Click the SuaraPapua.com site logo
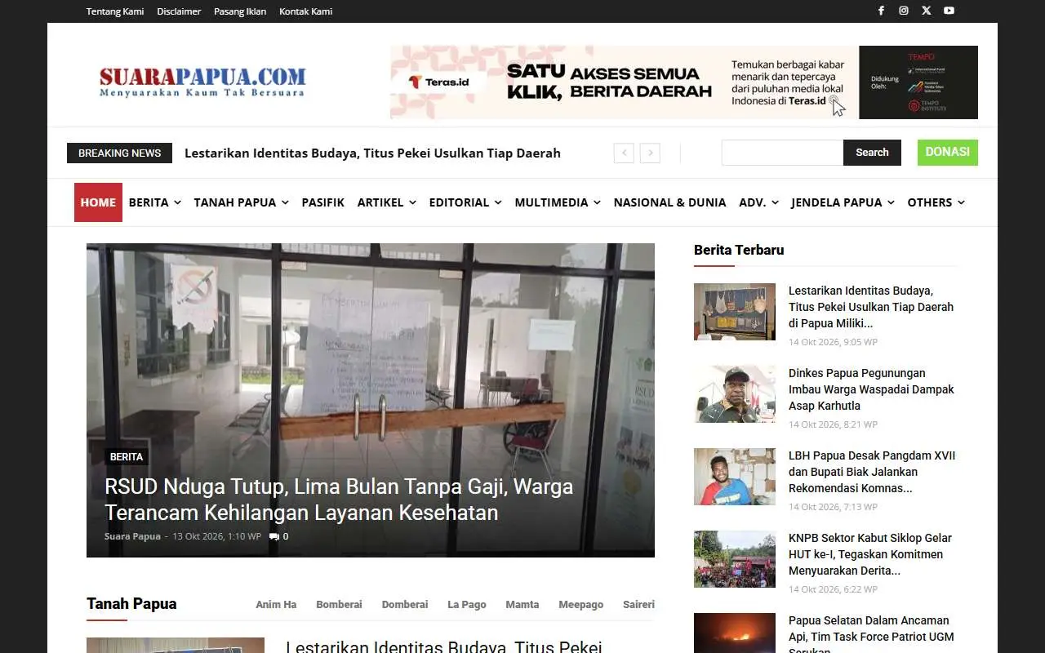1045x653 pixels. point(202,82)
